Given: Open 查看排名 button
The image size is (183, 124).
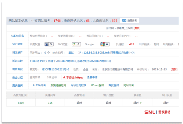Looking at the screenshot, I should (129, 21).
